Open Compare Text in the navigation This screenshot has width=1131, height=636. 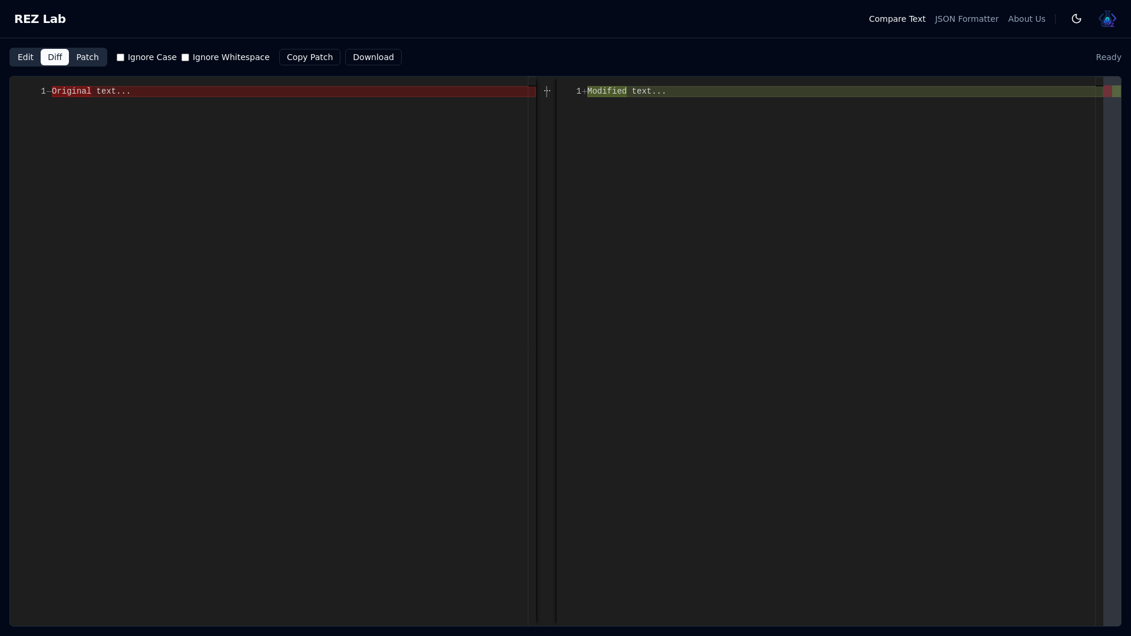coord(897,19)
